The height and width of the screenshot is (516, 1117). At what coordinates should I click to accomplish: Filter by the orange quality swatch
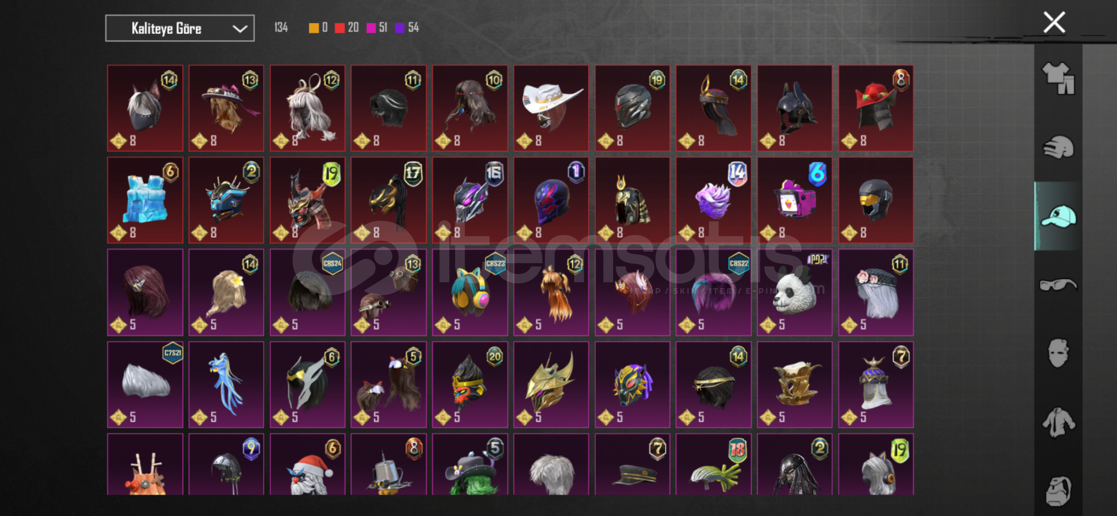(314, 28)
